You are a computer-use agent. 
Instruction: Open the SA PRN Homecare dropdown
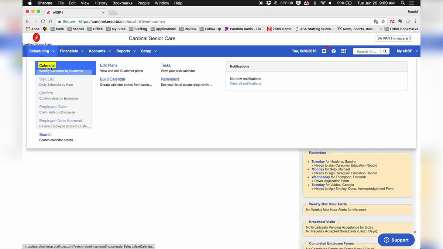click(x=394, y=38)
